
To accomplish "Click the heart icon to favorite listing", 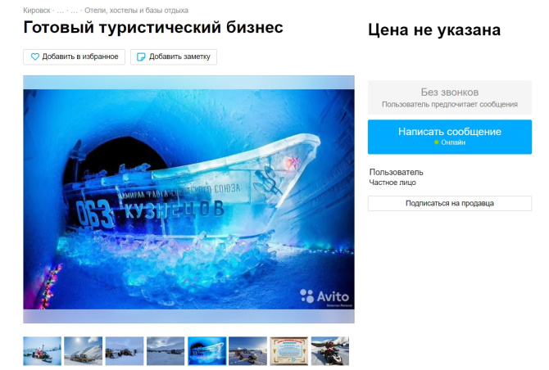I will pyautogui.click(x=34, y=56).
